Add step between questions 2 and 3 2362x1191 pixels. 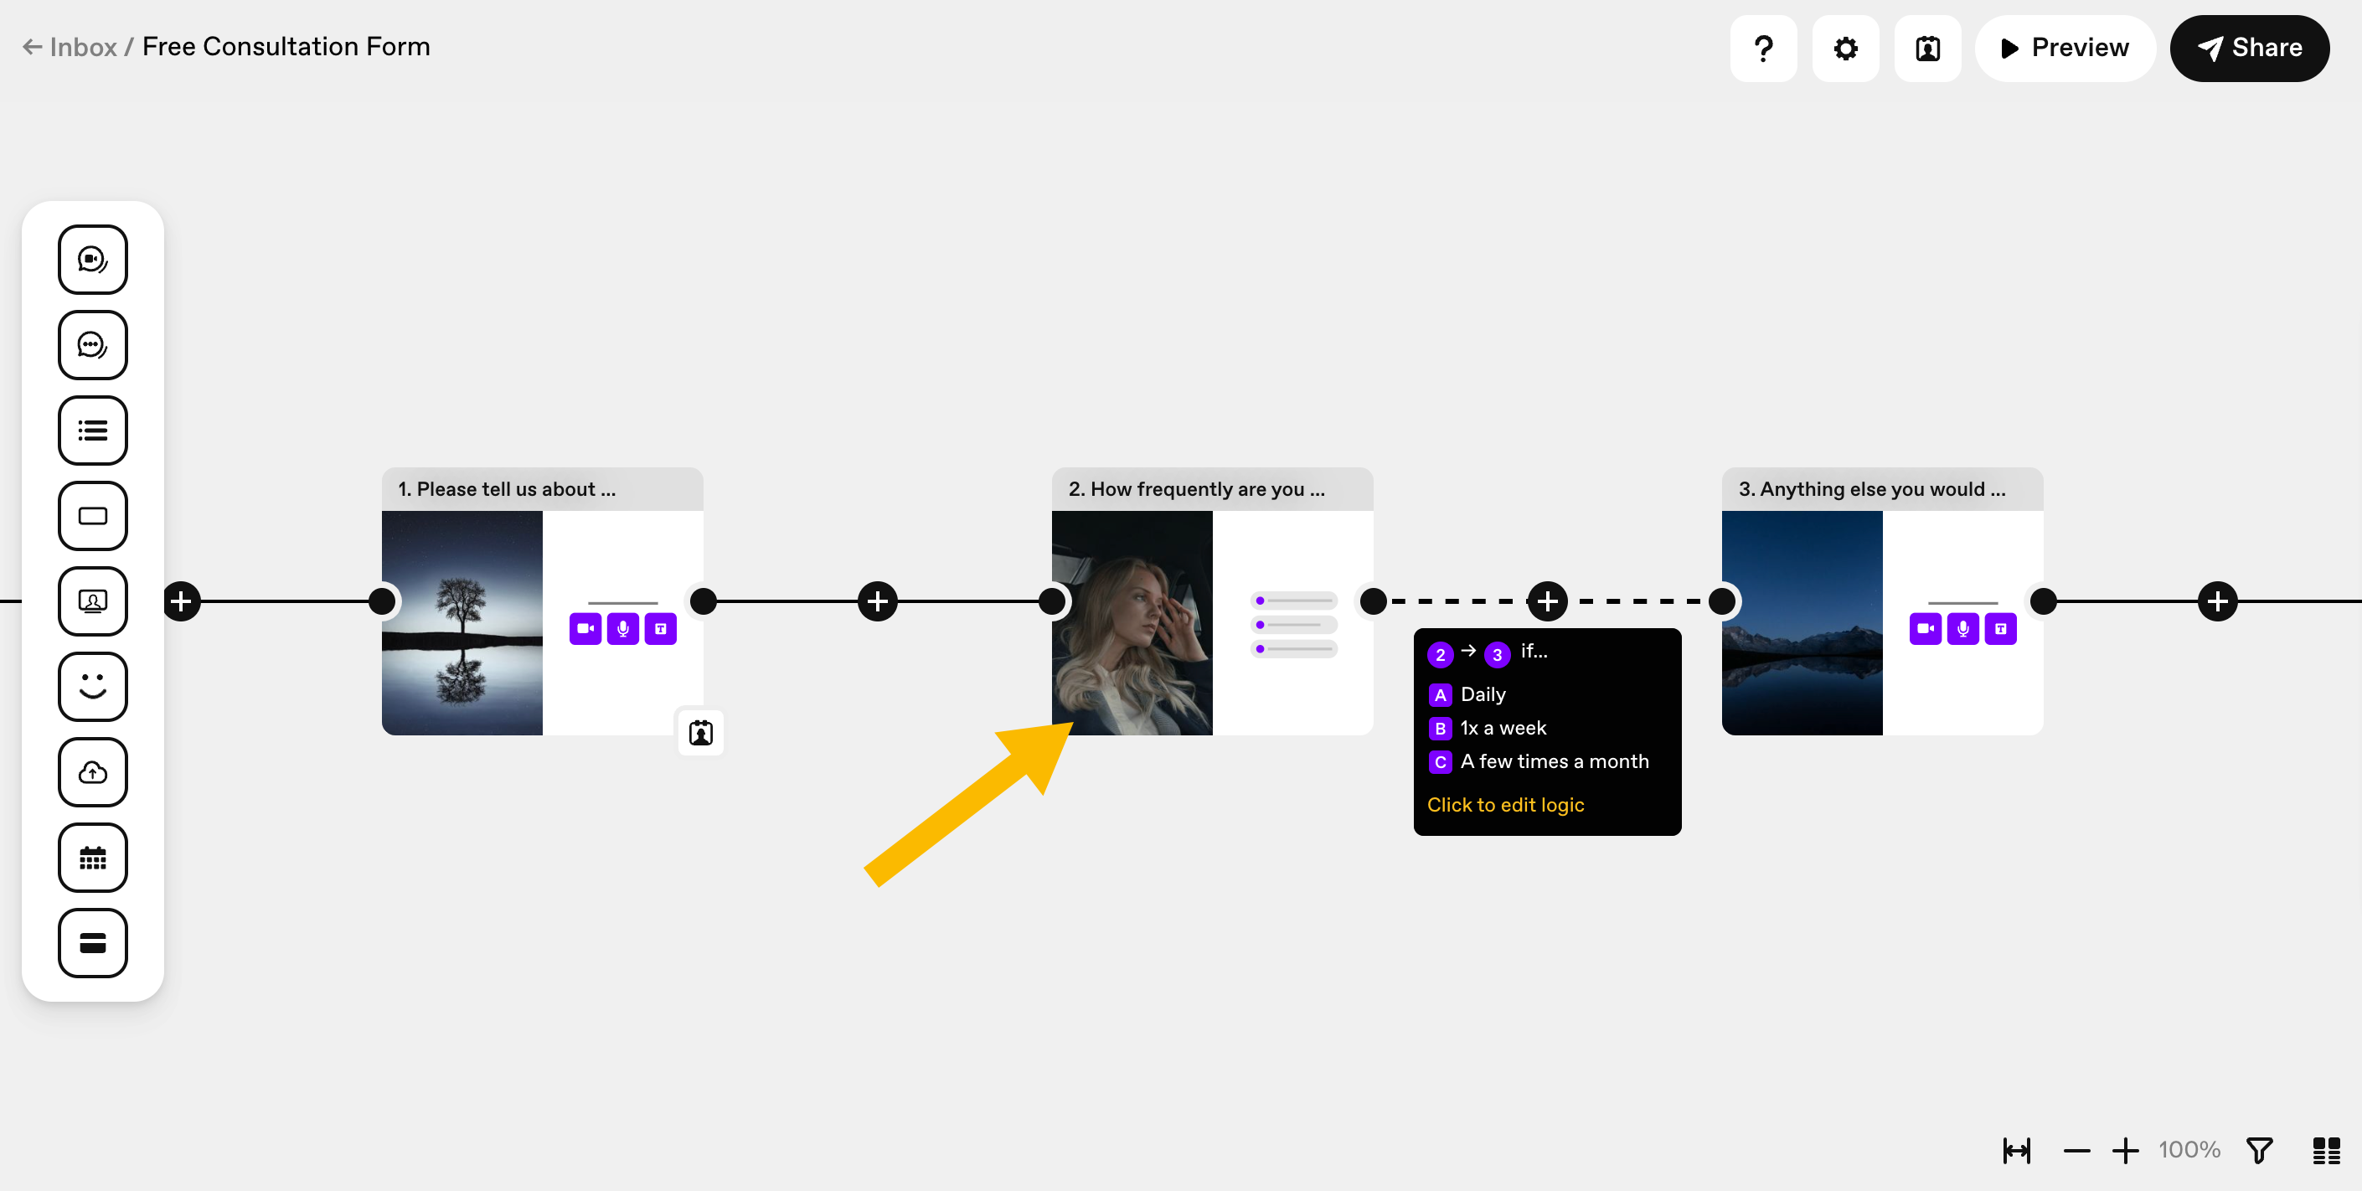click(x=1547, y=601)
